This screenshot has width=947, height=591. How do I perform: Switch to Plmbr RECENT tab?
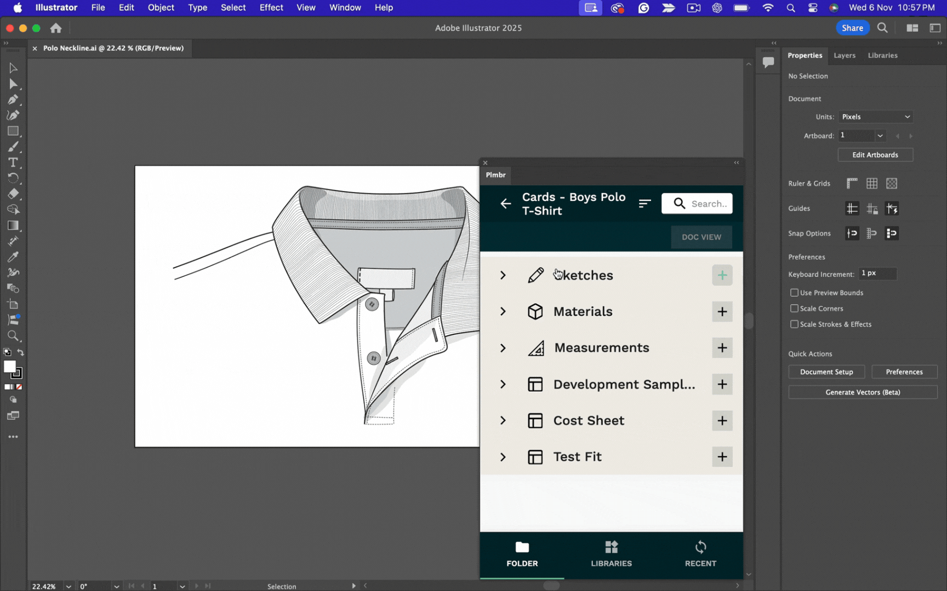(700, 554)
